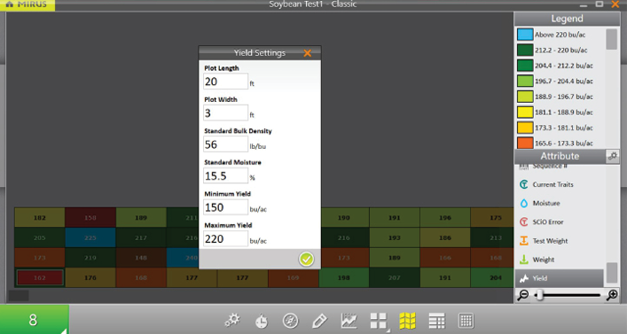Screen dimensions: 627x334
Task: Select the yellow field map view icon
Action: 407,321
